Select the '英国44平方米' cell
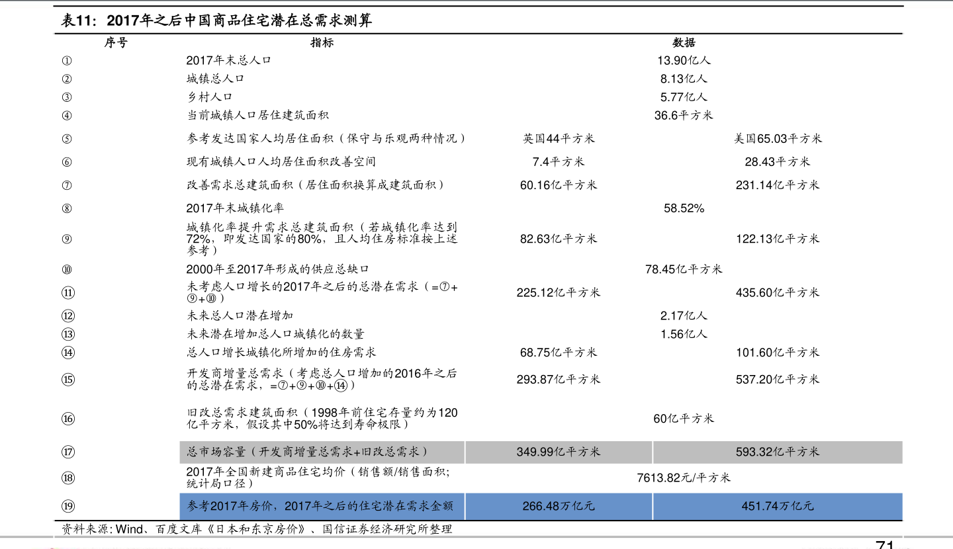953x549 pixels. pyautogui.click(x=559, y=139)
